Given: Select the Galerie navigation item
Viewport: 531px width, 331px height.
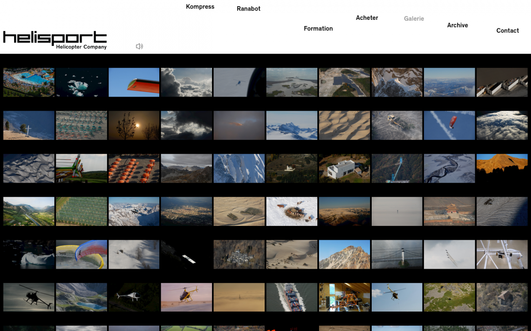Looking at the screenshot, I should tap(414, 19).
